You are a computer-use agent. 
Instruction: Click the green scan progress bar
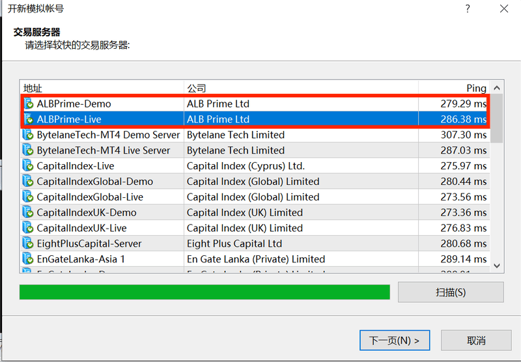click(204, 292)
